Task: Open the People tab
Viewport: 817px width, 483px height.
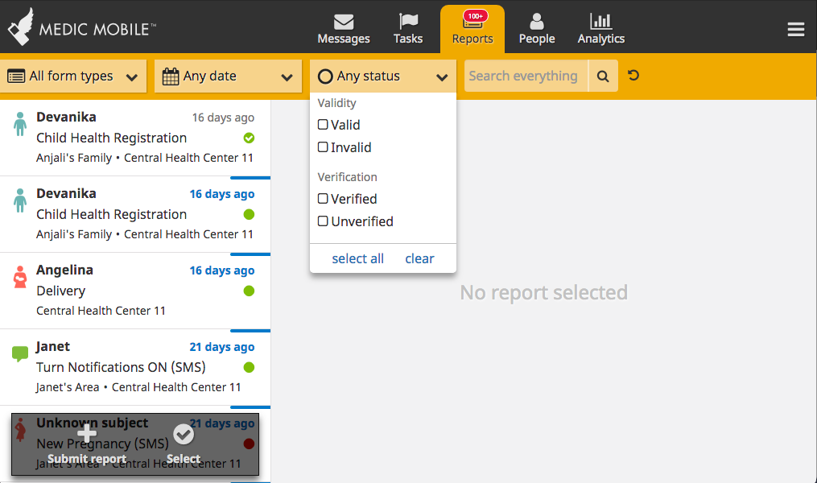Action: pyautogui.click(x=537, y=29)
